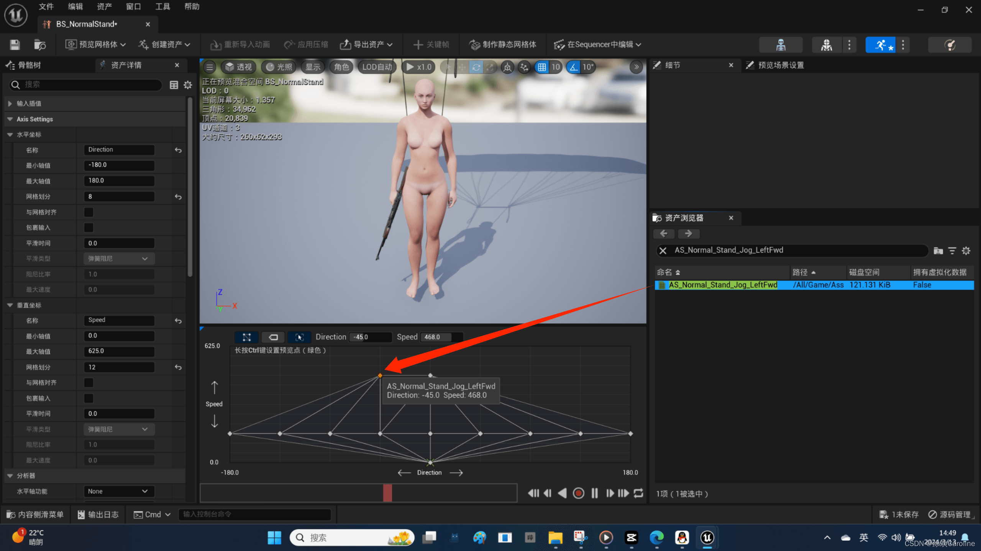Toggle 与网格对齐 checkbox under 垂直坐标

88,382
